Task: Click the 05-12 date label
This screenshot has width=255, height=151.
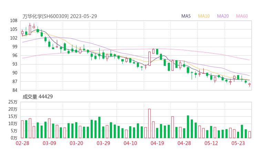Action: coord(211,143)
